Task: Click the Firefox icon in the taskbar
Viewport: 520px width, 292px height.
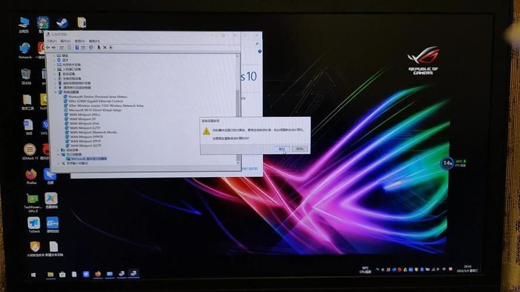Action: point(98,274)
